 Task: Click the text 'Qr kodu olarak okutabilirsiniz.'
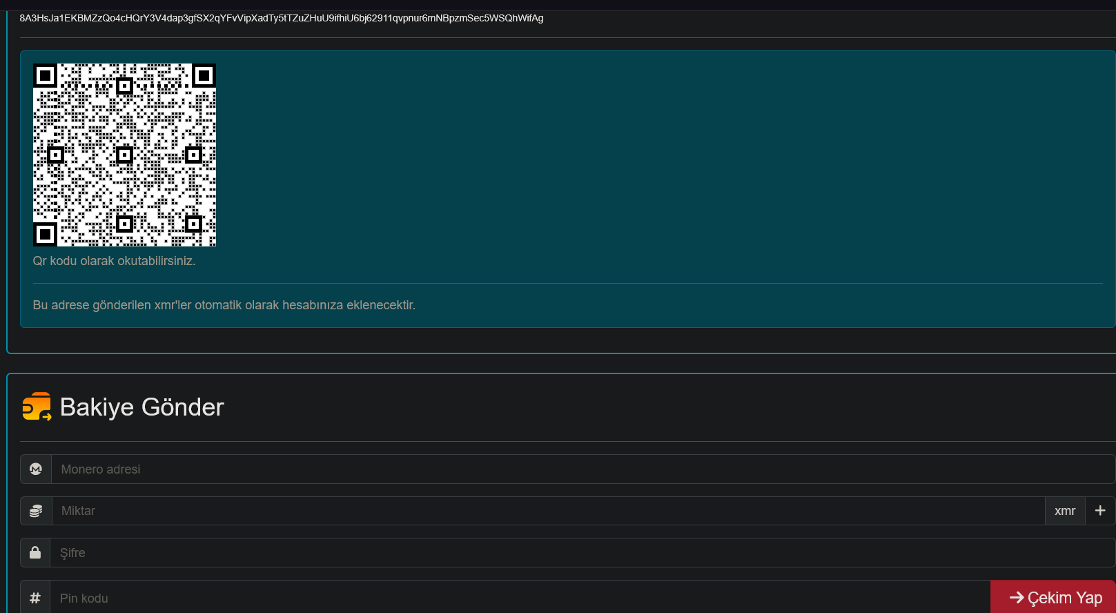click(x=115, y=261)
